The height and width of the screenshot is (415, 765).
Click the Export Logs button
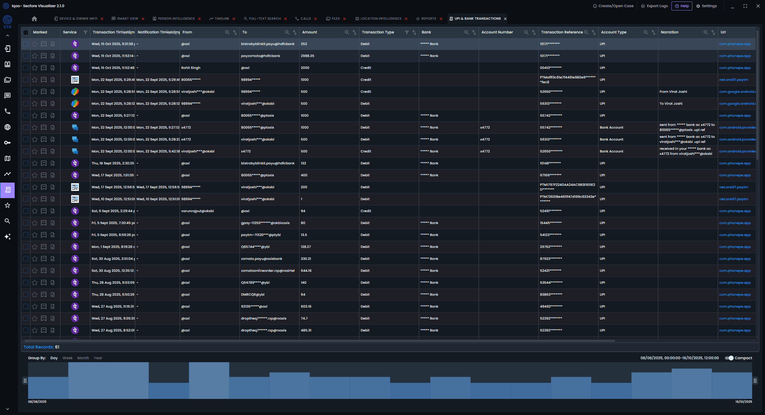click(x=654, y=6)
